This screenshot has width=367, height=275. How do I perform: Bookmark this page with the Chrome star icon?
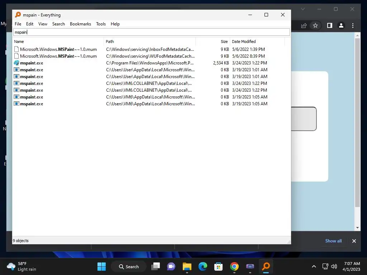tap(315, 25)
